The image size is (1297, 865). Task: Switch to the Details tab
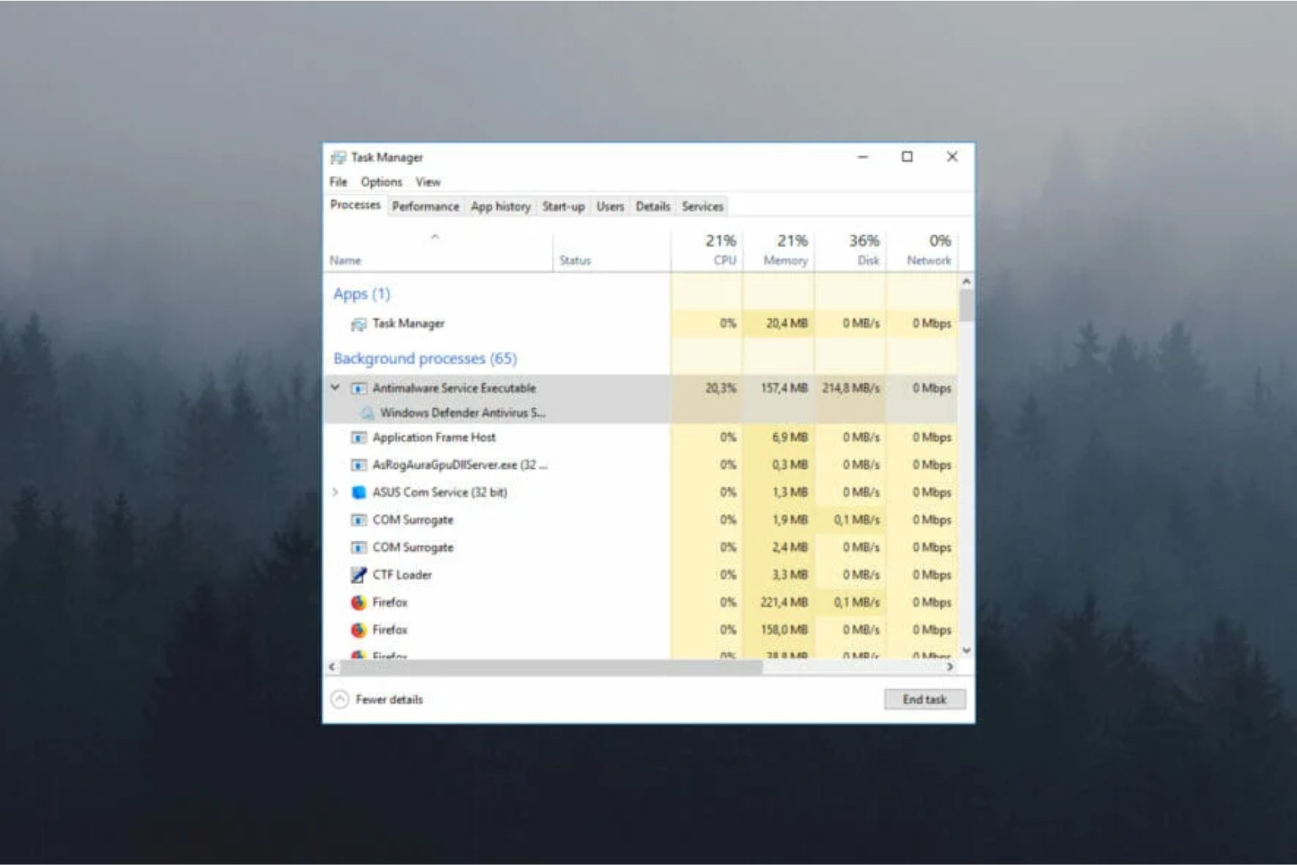pyautogui.click(x=653, y=207)
